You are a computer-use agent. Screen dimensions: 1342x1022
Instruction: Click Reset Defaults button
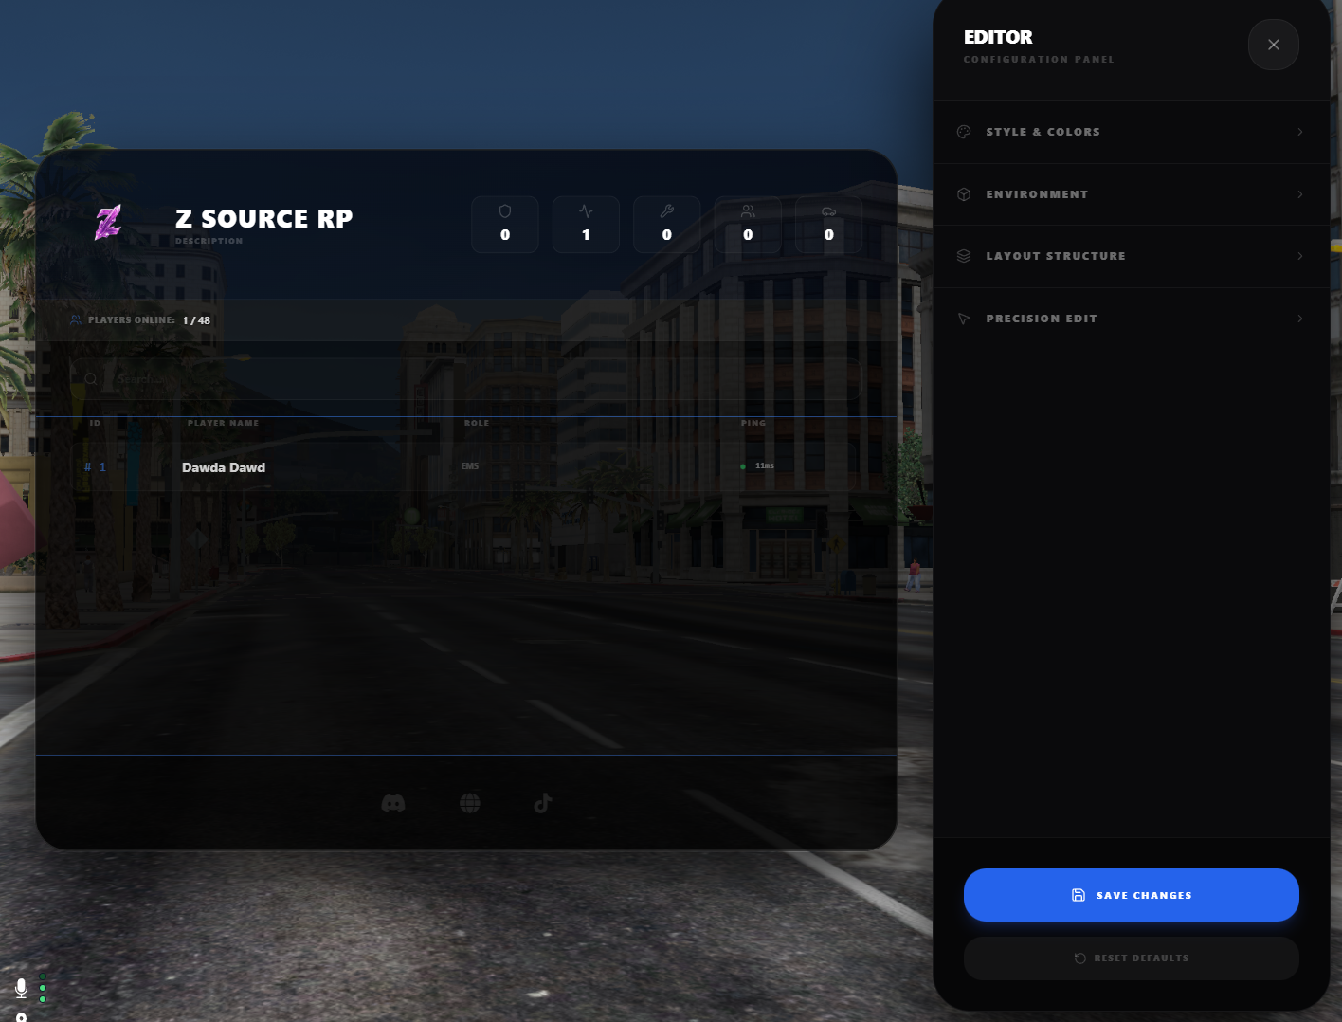[1132, 958]
